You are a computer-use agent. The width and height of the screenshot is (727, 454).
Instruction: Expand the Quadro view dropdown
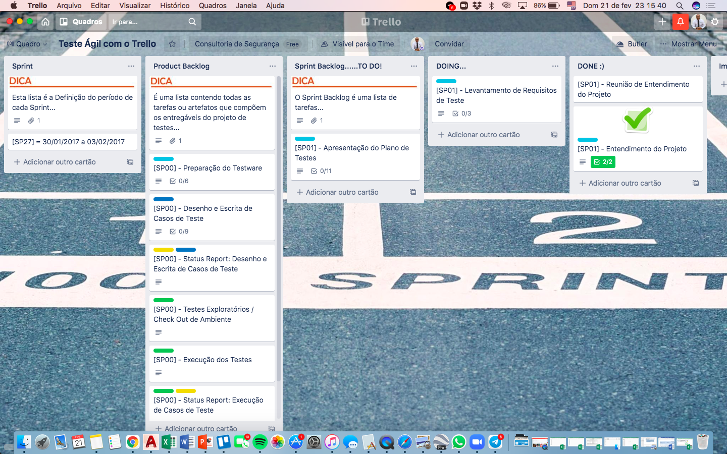27,44
